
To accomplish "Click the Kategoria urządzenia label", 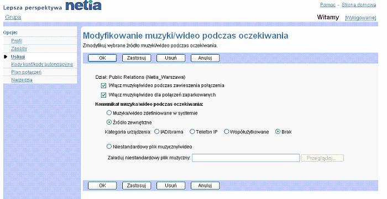I will 128,132.
